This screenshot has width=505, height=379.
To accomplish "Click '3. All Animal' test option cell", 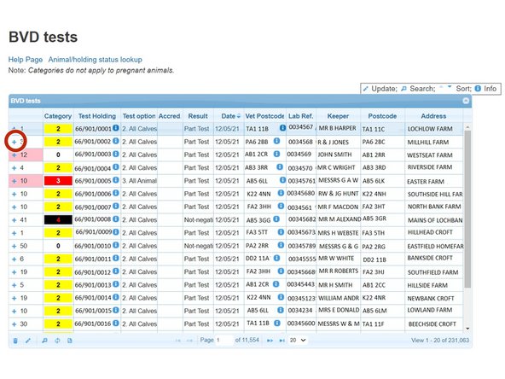I will click(x=139, y=181).
